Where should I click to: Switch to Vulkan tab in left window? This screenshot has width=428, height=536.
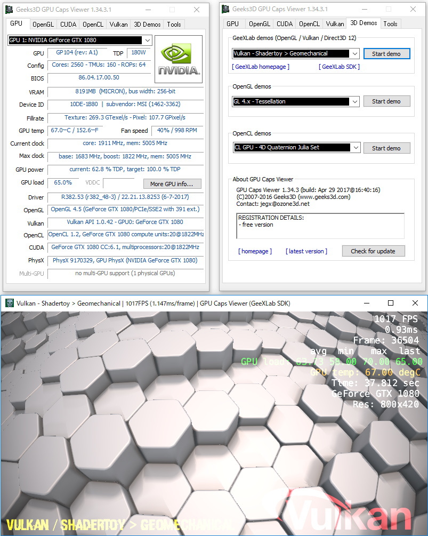click(118, 25)
